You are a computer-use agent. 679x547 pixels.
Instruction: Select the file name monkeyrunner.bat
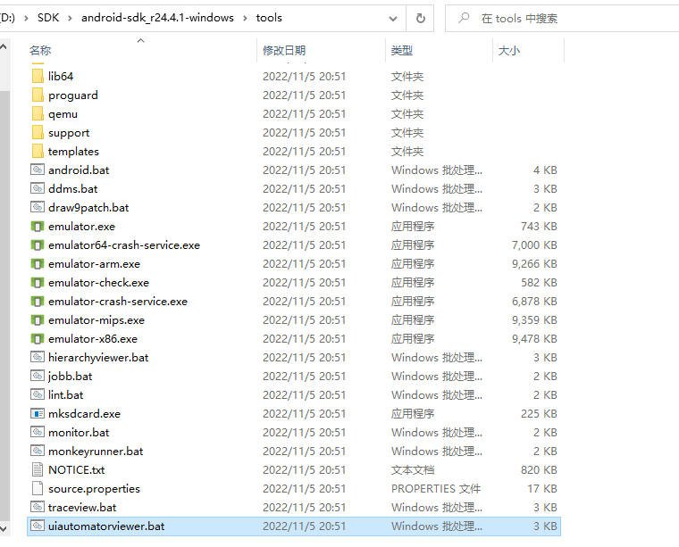96,452
